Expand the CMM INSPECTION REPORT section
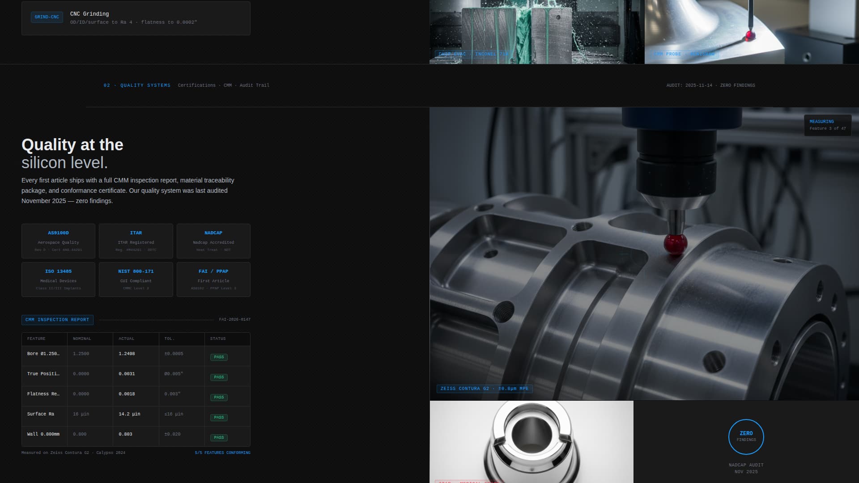This screenshot has width=859, height=483. click(x=57, y=320)
